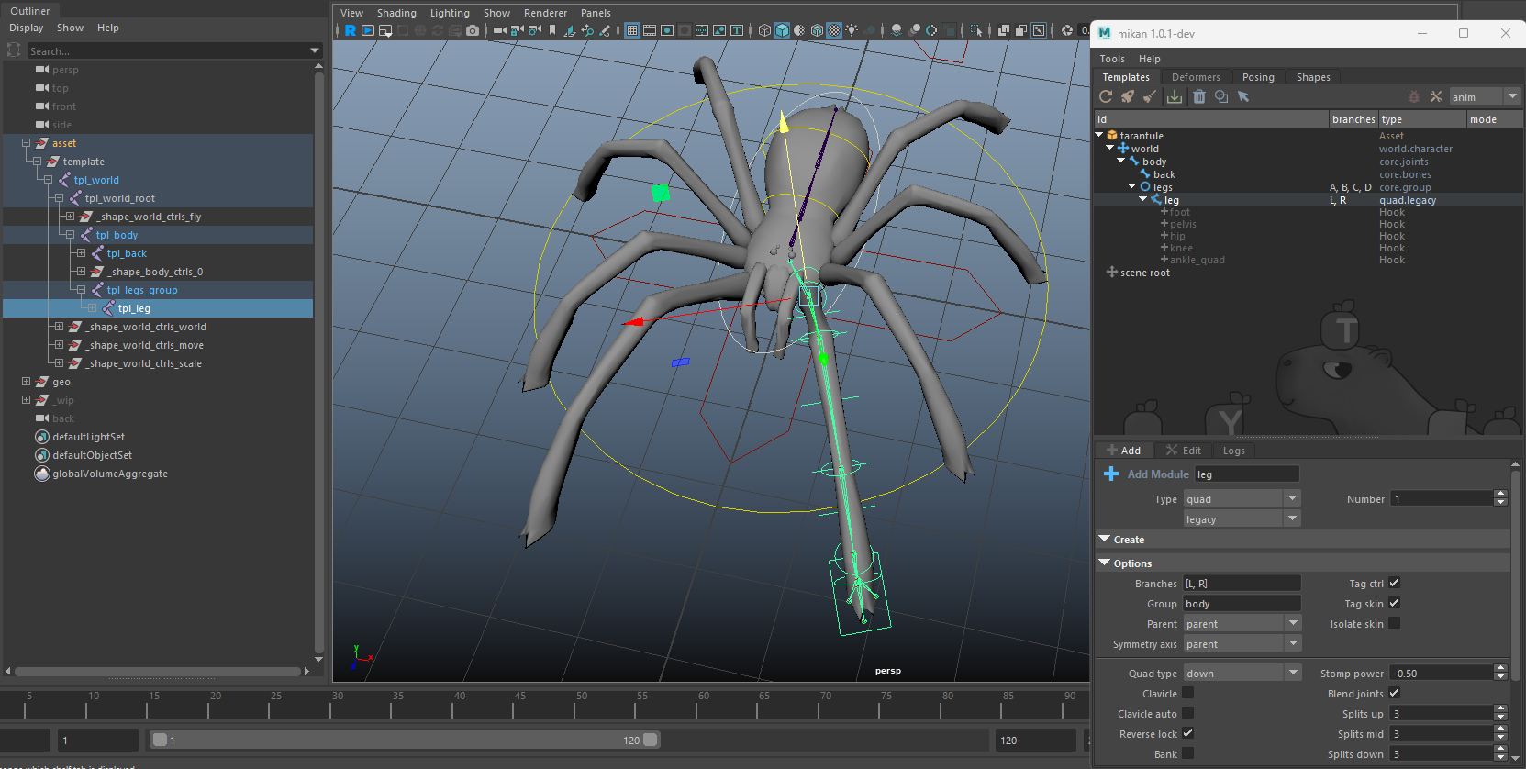Screen dimensions: 1526x769
Task: Uncheck the Tag ctrl checkbox
Action: point(1394,583)
